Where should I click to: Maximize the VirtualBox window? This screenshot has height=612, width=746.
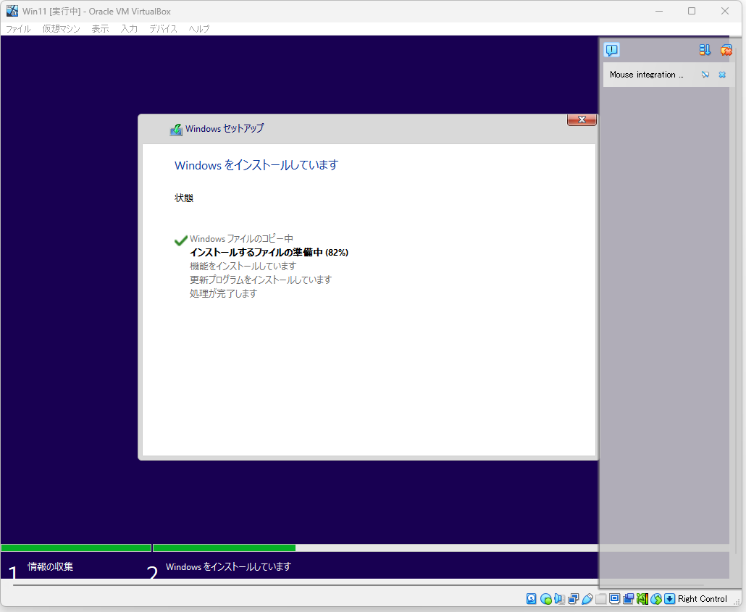click(692, 11)
